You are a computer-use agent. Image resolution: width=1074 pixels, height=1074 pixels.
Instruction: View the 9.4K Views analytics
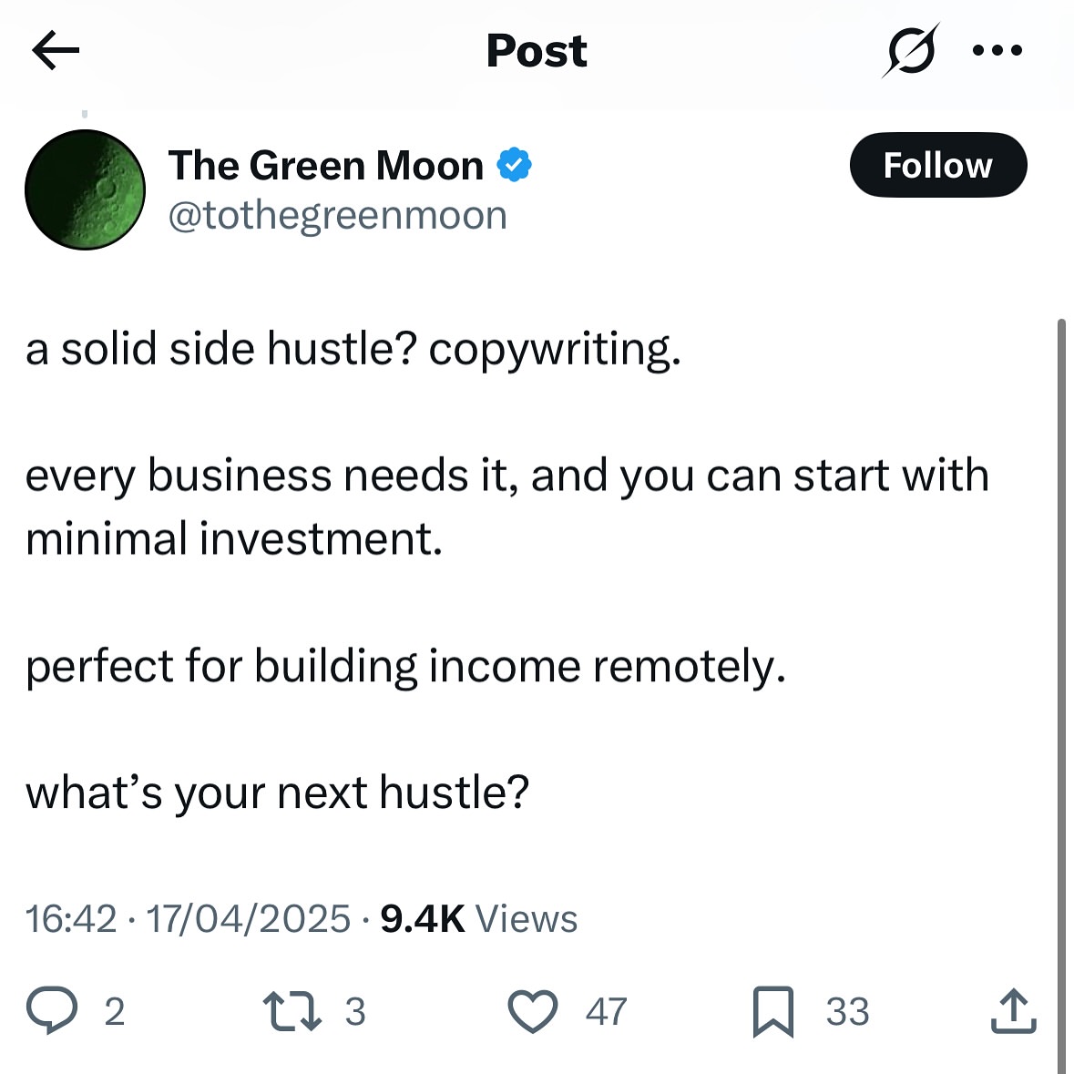click(x=479, y=918)
